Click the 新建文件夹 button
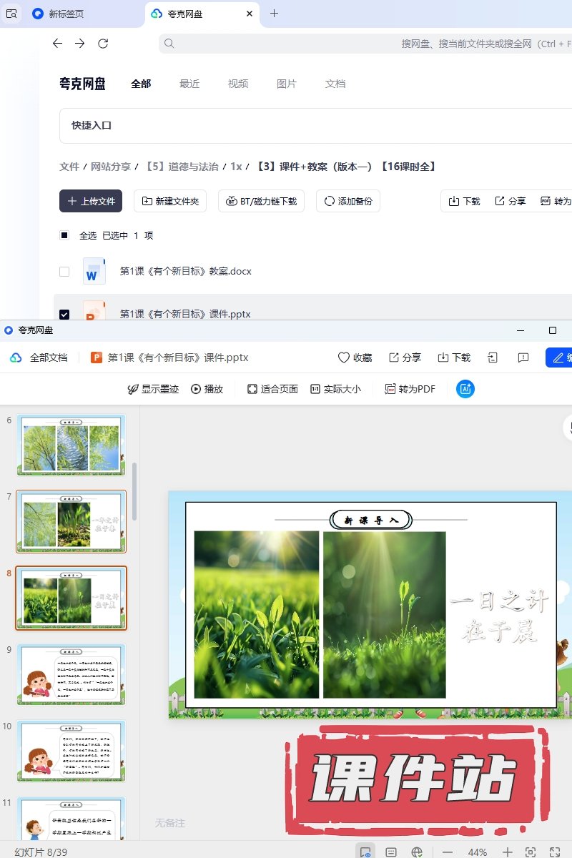This screenshot has height=858, width=572. (171, 202)
